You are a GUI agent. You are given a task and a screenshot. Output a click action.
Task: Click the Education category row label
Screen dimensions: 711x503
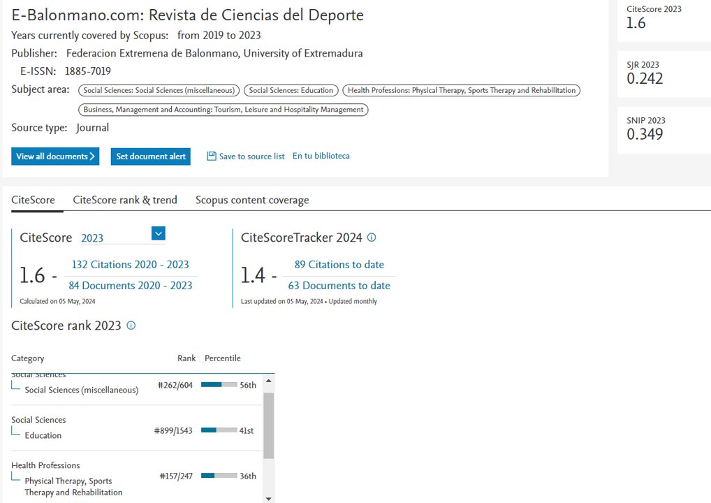(43, 435)
